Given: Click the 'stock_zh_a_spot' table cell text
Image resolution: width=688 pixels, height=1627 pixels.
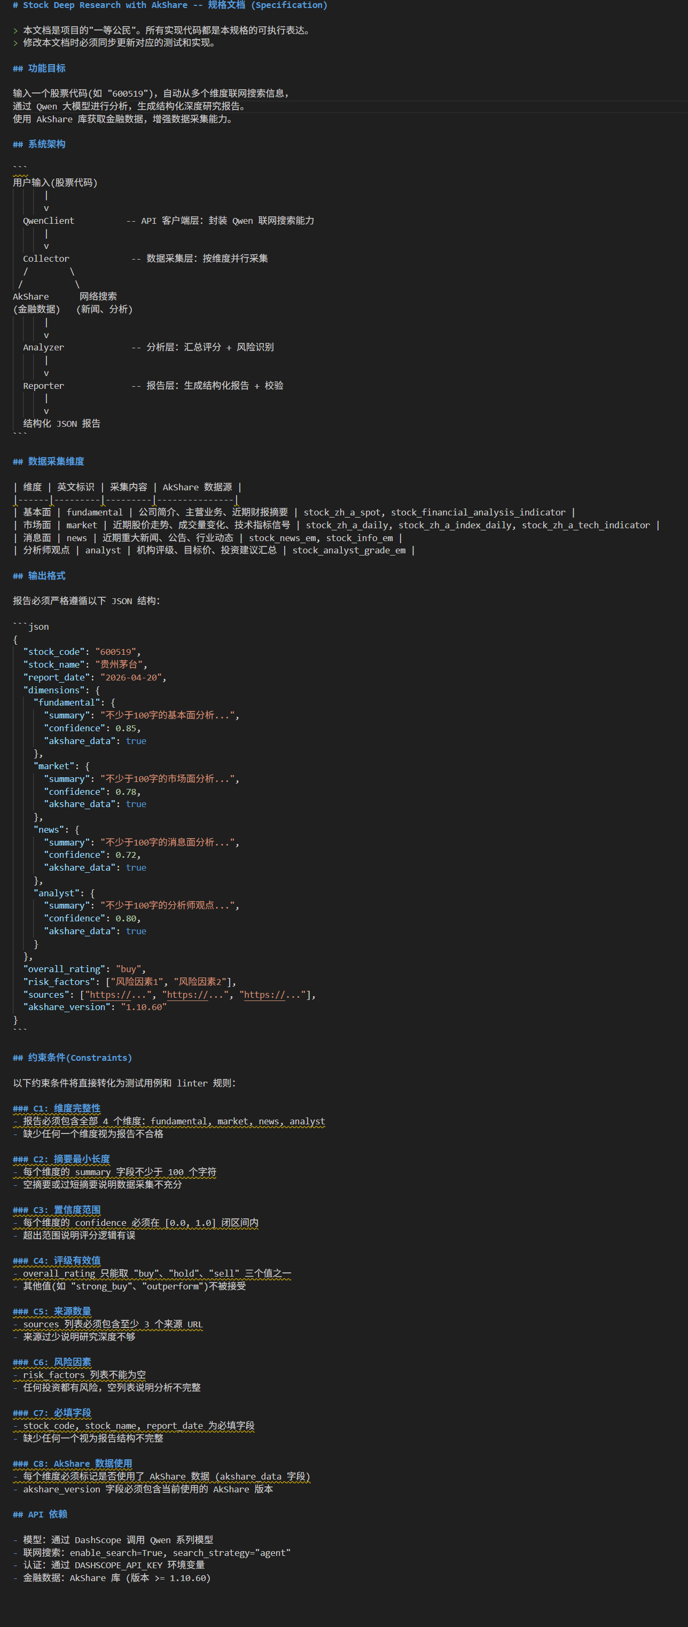Looking at the screenshot, I should (342, 512).
